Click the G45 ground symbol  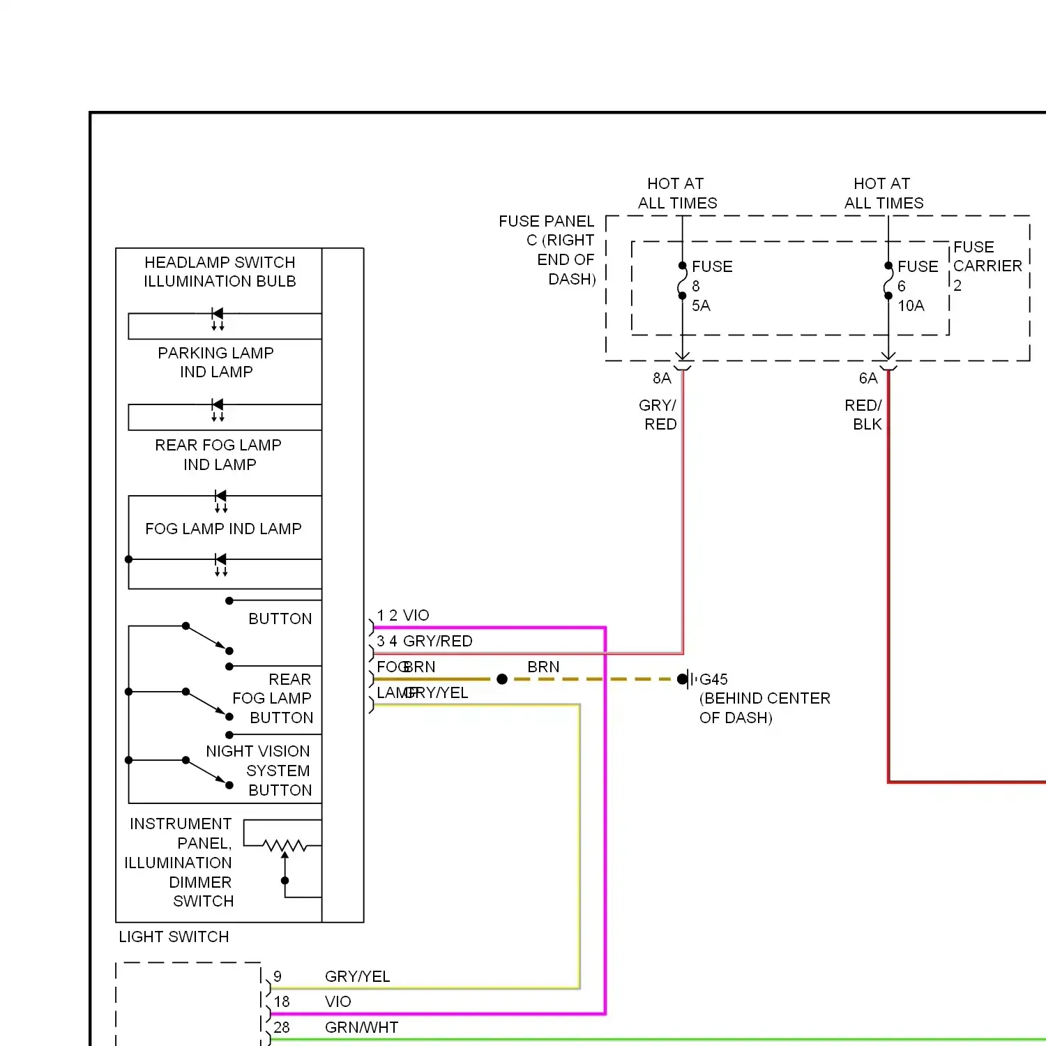coord(687,679)
